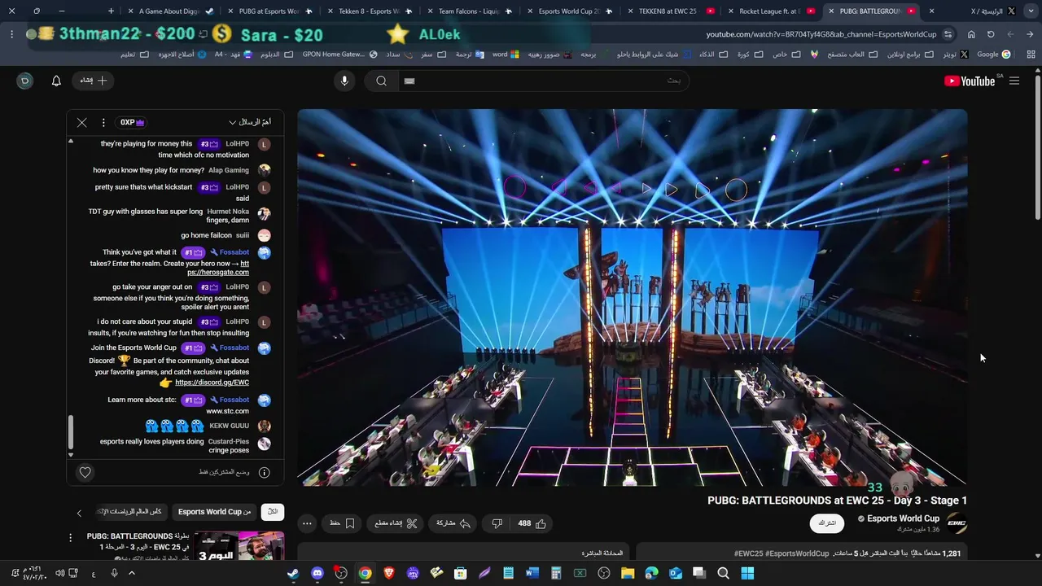Open Microsoft Word from the taskbar
The width and height of the screenshot is (1042, 586).
[x=532, y=574]
